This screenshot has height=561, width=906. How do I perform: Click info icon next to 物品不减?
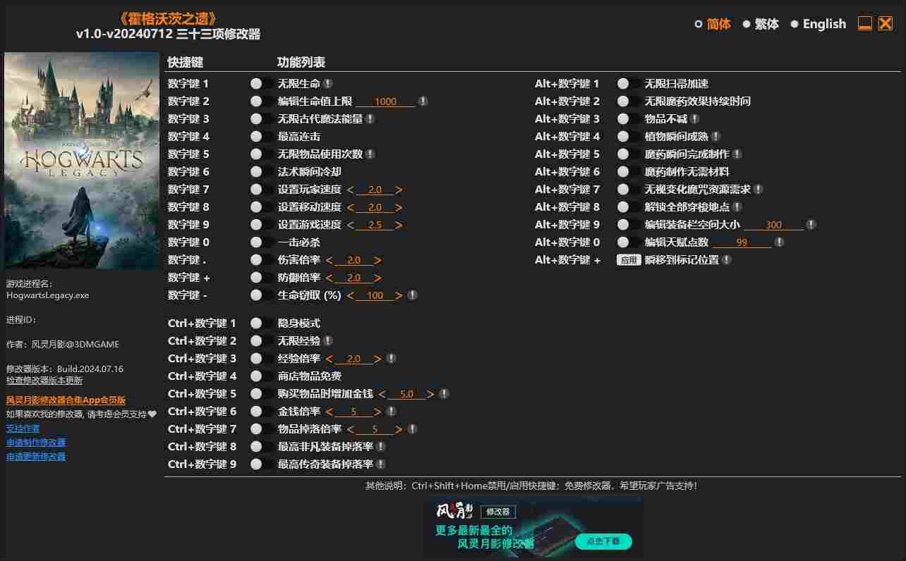pos(694,118)
